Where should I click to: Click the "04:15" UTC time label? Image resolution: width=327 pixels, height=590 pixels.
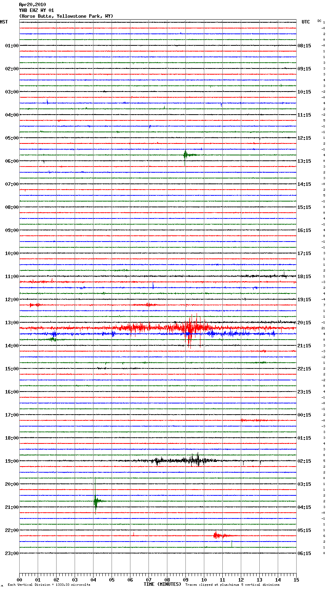(x=304, y=507)
